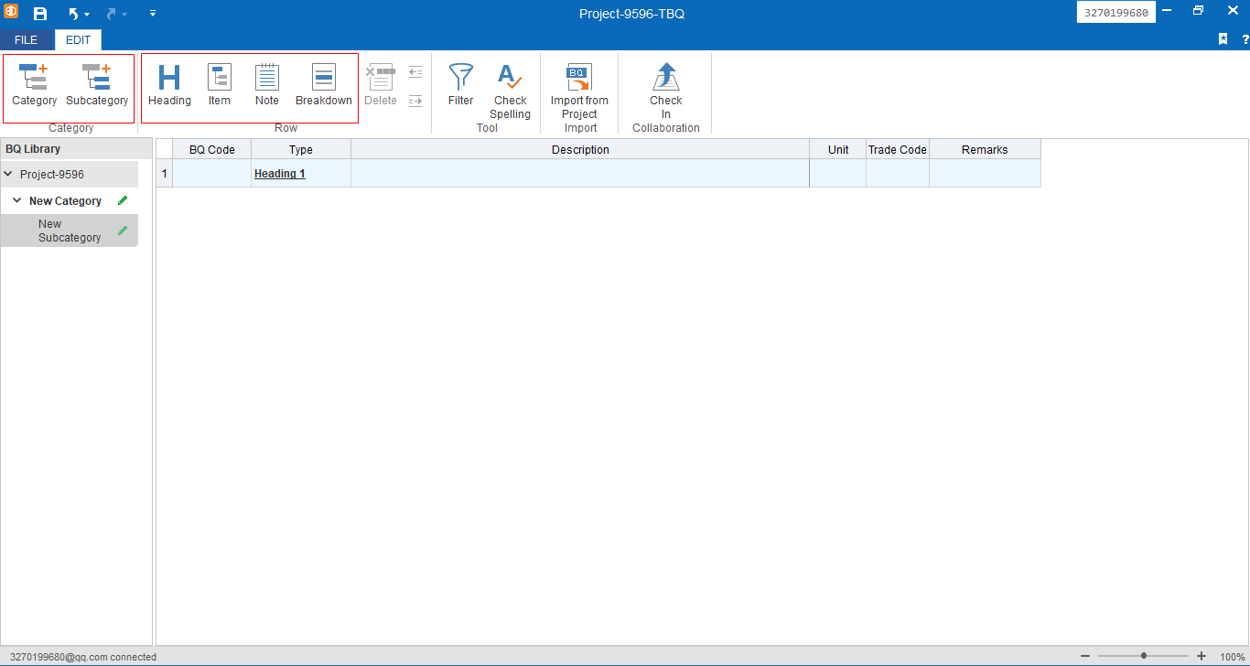Insert a Note row
The width and height of the screenshot is (1250, 666).
tap(267, 85)
